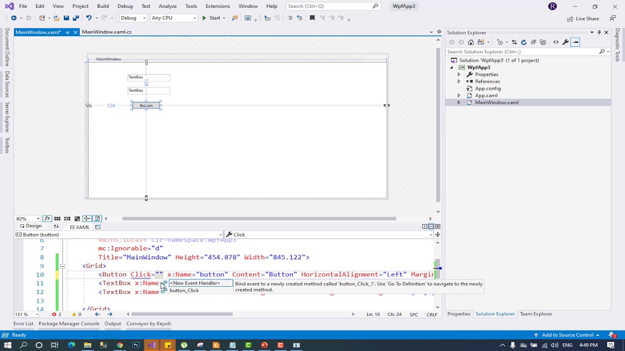Image resolution: width=625 pixels, height=351 pixels.
Task: Click the Navigate Backward arrow in toolbar
Action: 14,18
